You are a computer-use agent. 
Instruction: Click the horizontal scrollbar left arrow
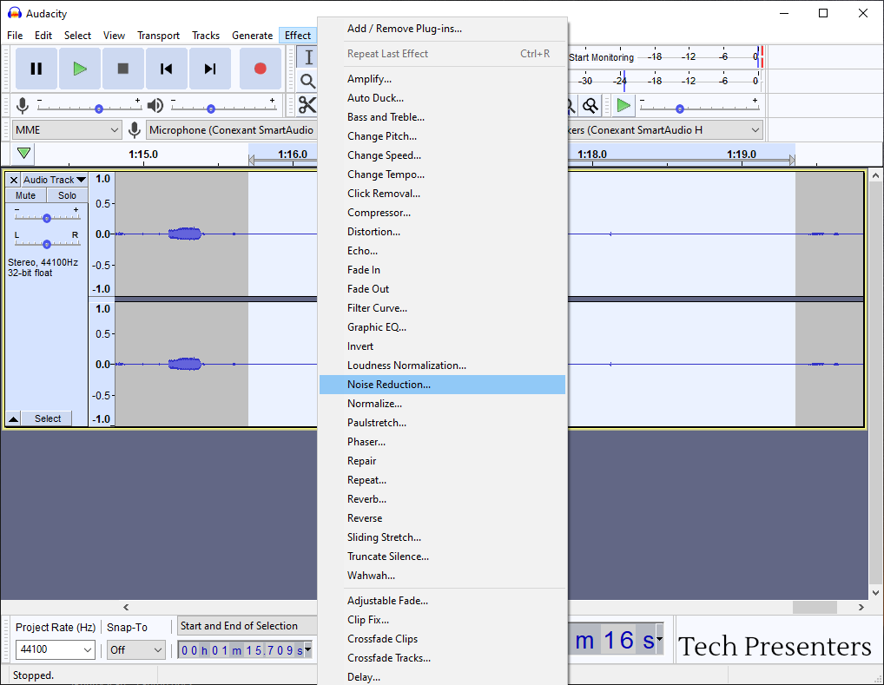pyautogui.click(x=126, y=607)
